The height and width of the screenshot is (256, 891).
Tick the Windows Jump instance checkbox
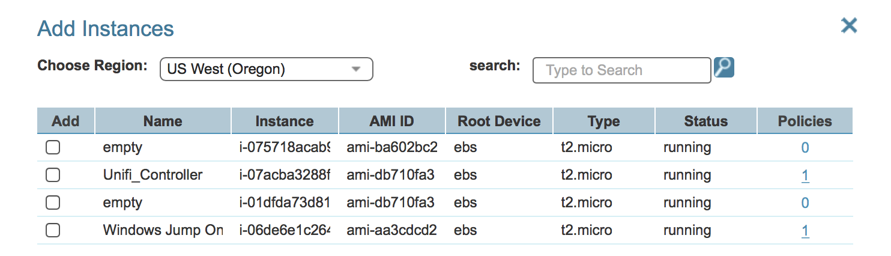(x=53, y=230)
